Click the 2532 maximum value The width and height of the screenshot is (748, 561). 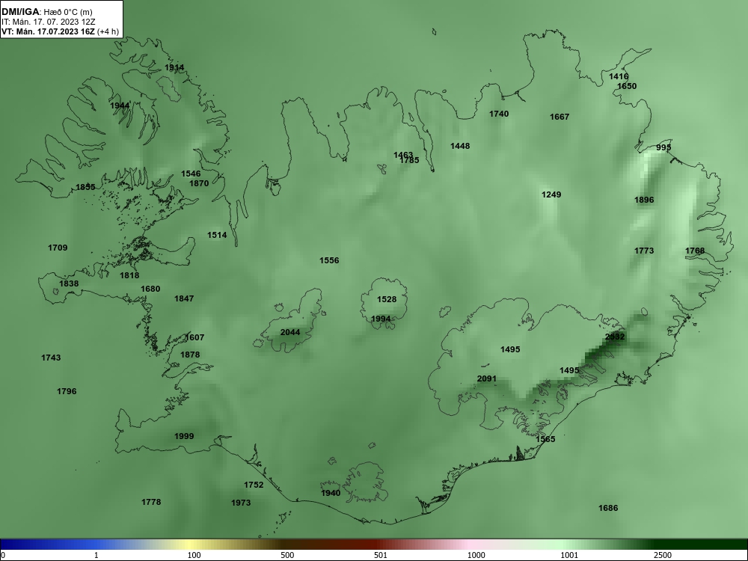pos(615,337)
